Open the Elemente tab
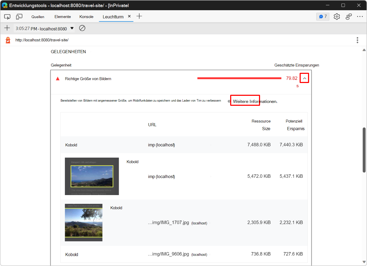Image resolution: width=367 pixels, height=266 pixels. 62,16
